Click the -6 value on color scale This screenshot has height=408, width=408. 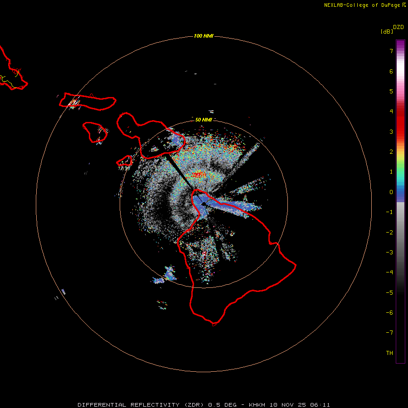pos(389,313)
